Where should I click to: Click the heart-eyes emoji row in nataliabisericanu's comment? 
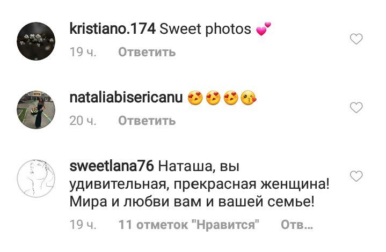click(222, 98)
